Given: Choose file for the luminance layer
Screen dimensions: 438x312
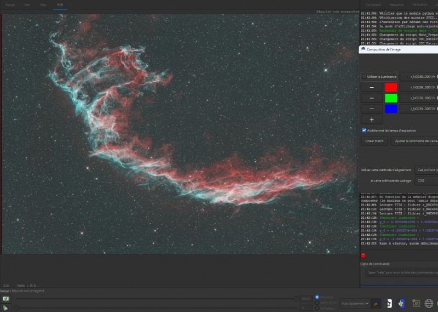Looking at the screenshot, I should click(x=419, y=77).
